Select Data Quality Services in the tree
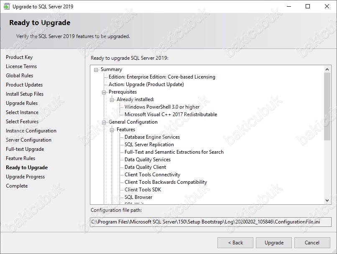The width and height of the screenshot is (337, 254). click(148, 160)
